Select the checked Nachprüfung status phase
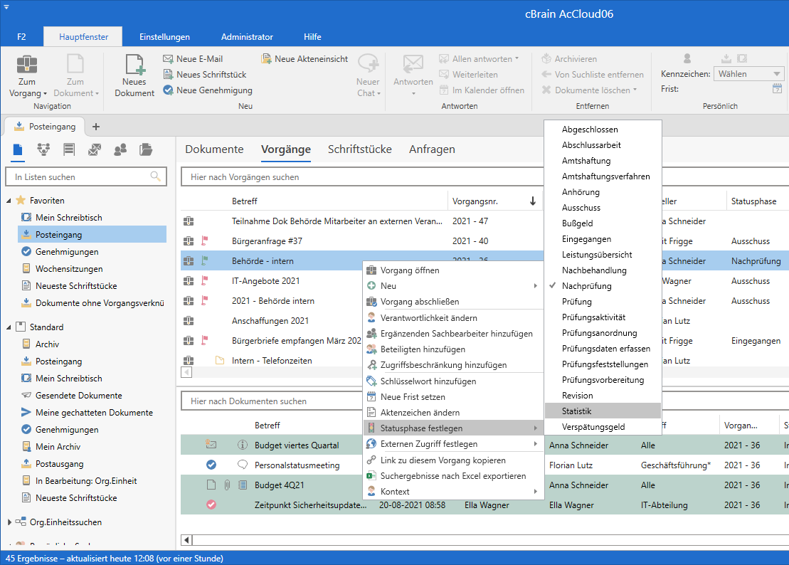 pyautogui.click(x=586, y=286)
